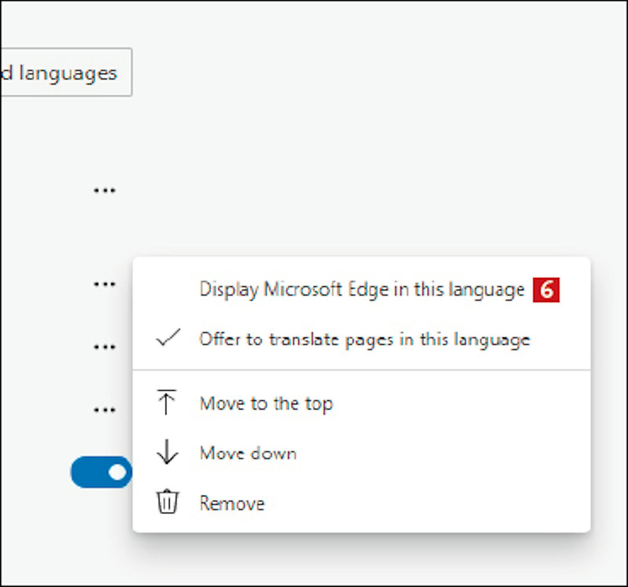Click the white knob of the blue toggle

[117, 472]
